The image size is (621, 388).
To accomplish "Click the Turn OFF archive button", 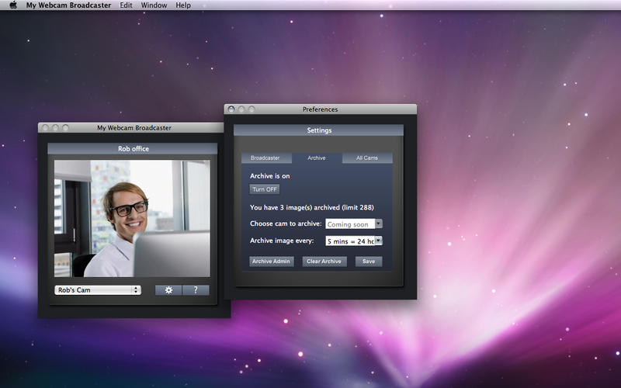I will coord(265,189).
